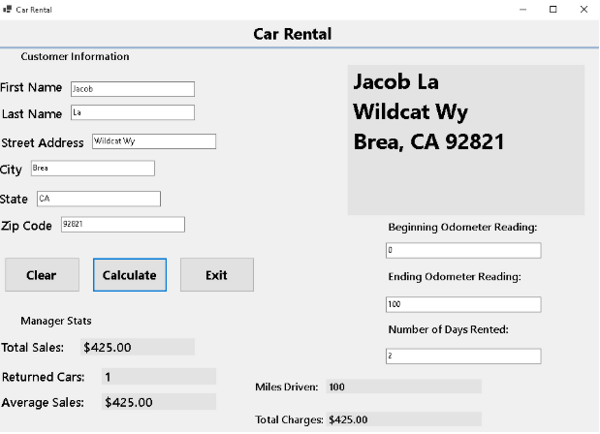Close the Car Rental window
Image resolution: width=600 pixels, height=434 pixels.
click(x=583, y=10)
